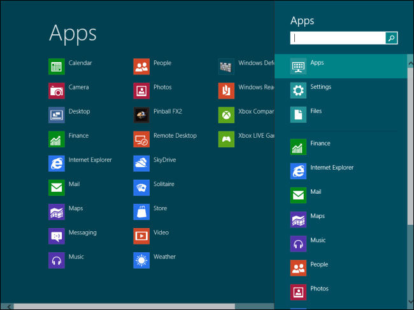Click the 'Messaging' label text

83,232
